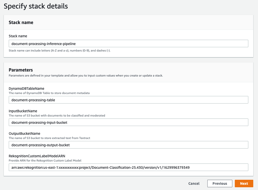
Task: Click inside the Stack name input field
Action: (128, 43)
